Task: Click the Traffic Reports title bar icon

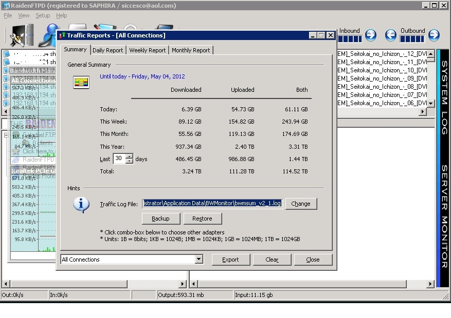Action: pos(62,35)
